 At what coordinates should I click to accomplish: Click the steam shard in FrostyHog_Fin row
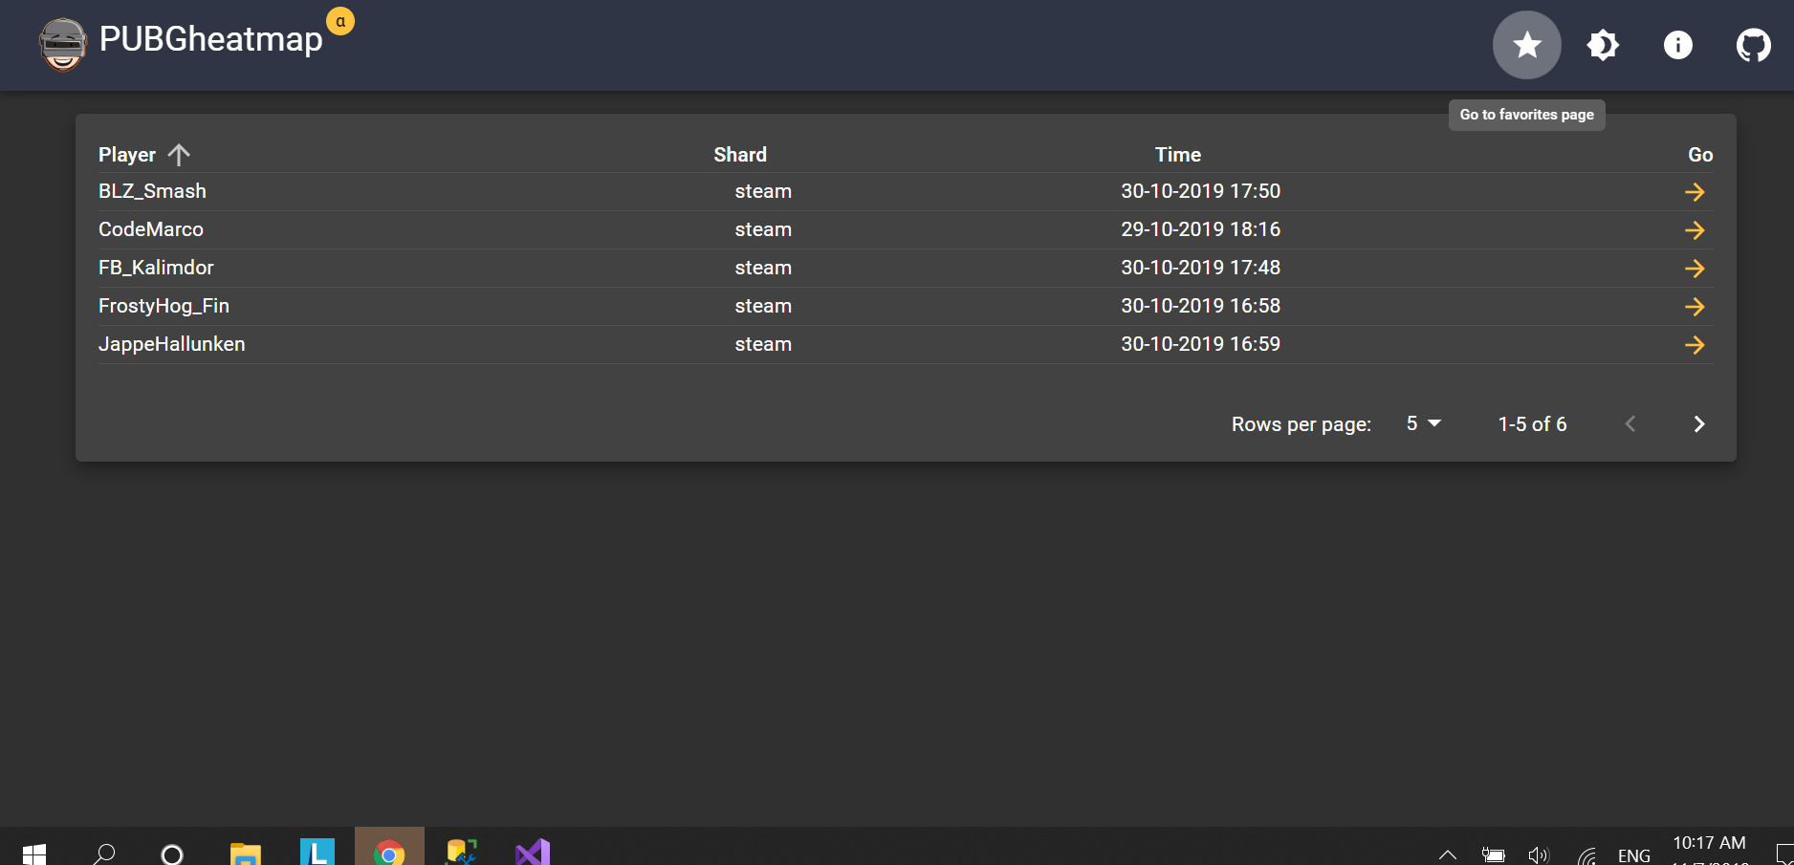[763, 306]
